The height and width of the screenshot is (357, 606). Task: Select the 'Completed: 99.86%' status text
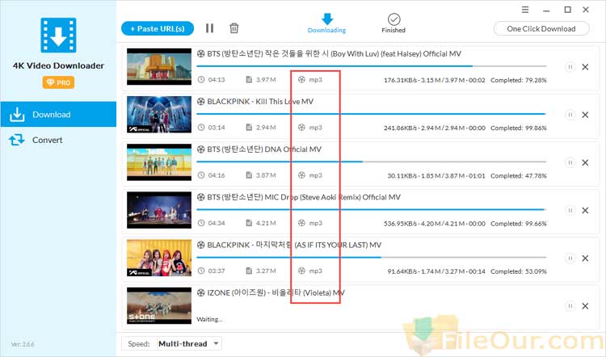pos(519,128)
